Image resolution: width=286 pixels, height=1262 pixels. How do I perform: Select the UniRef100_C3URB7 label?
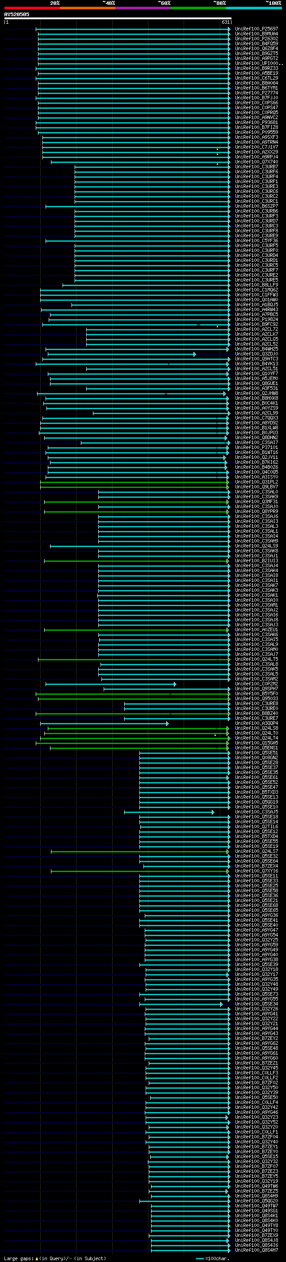point(256,167)
